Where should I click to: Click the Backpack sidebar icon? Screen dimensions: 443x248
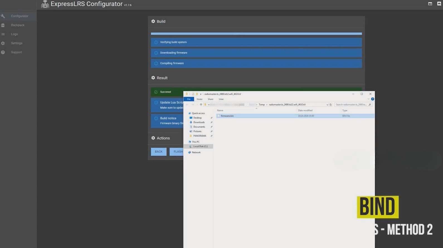pos(3,25)
